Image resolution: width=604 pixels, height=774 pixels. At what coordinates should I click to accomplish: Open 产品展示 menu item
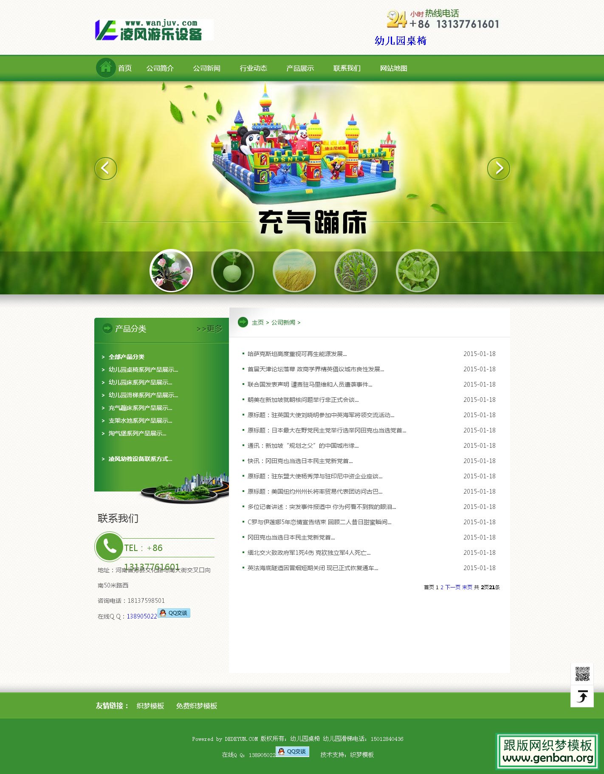300,68
